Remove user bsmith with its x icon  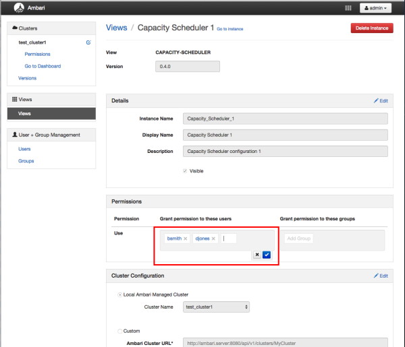click(185, 239)
